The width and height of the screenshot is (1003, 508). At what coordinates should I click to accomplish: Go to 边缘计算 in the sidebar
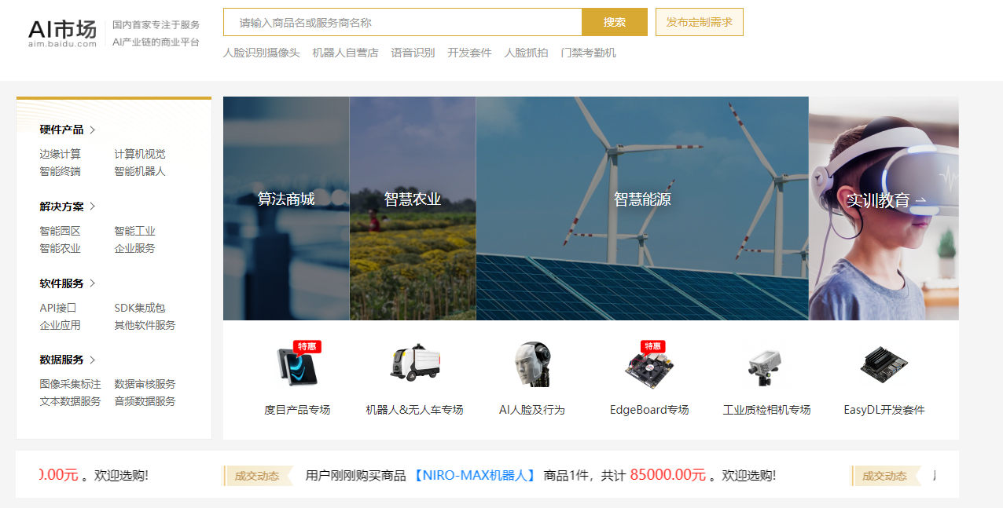tap(60, 154)
